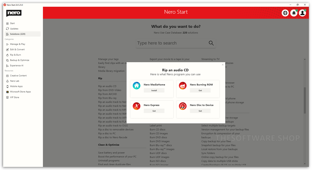312x170 pixels.
Task: Close the Rip an audio CD dialog
Action: click(223, 65)
